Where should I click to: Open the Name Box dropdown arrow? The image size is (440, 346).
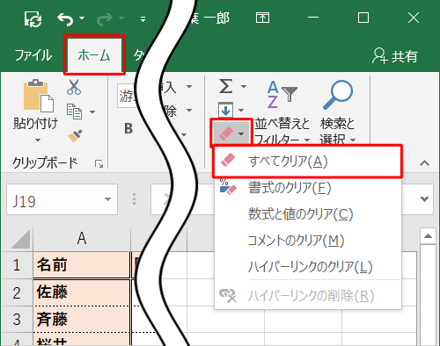pyautogui.click(x=107, y=199)
